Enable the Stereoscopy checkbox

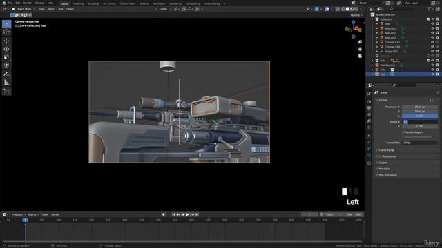[x=380, y=156]
